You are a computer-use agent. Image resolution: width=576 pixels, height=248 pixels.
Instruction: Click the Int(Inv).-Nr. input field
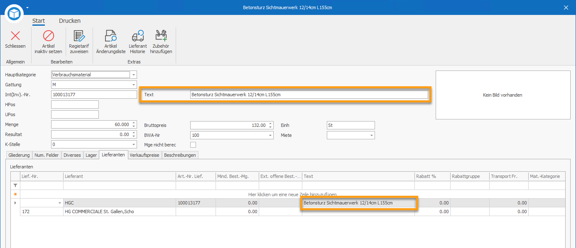[94, 95]
